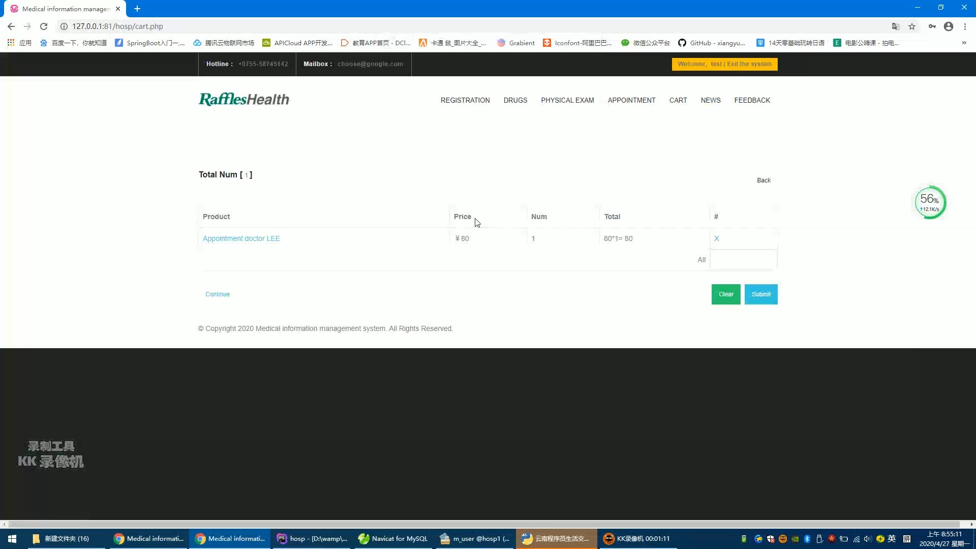The image size is (976, 549).
Task: Click the green Clear button
Action: pos(726,294)
